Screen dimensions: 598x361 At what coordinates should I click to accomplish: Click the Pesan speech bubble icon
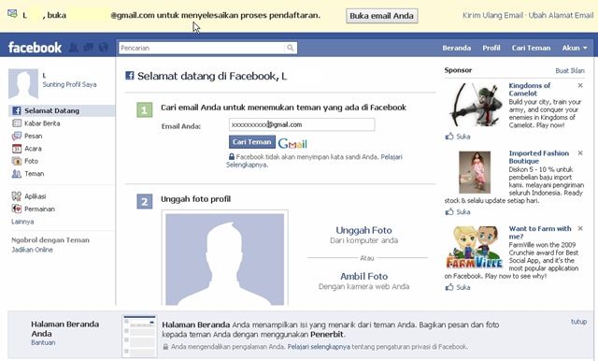[17, 136]
